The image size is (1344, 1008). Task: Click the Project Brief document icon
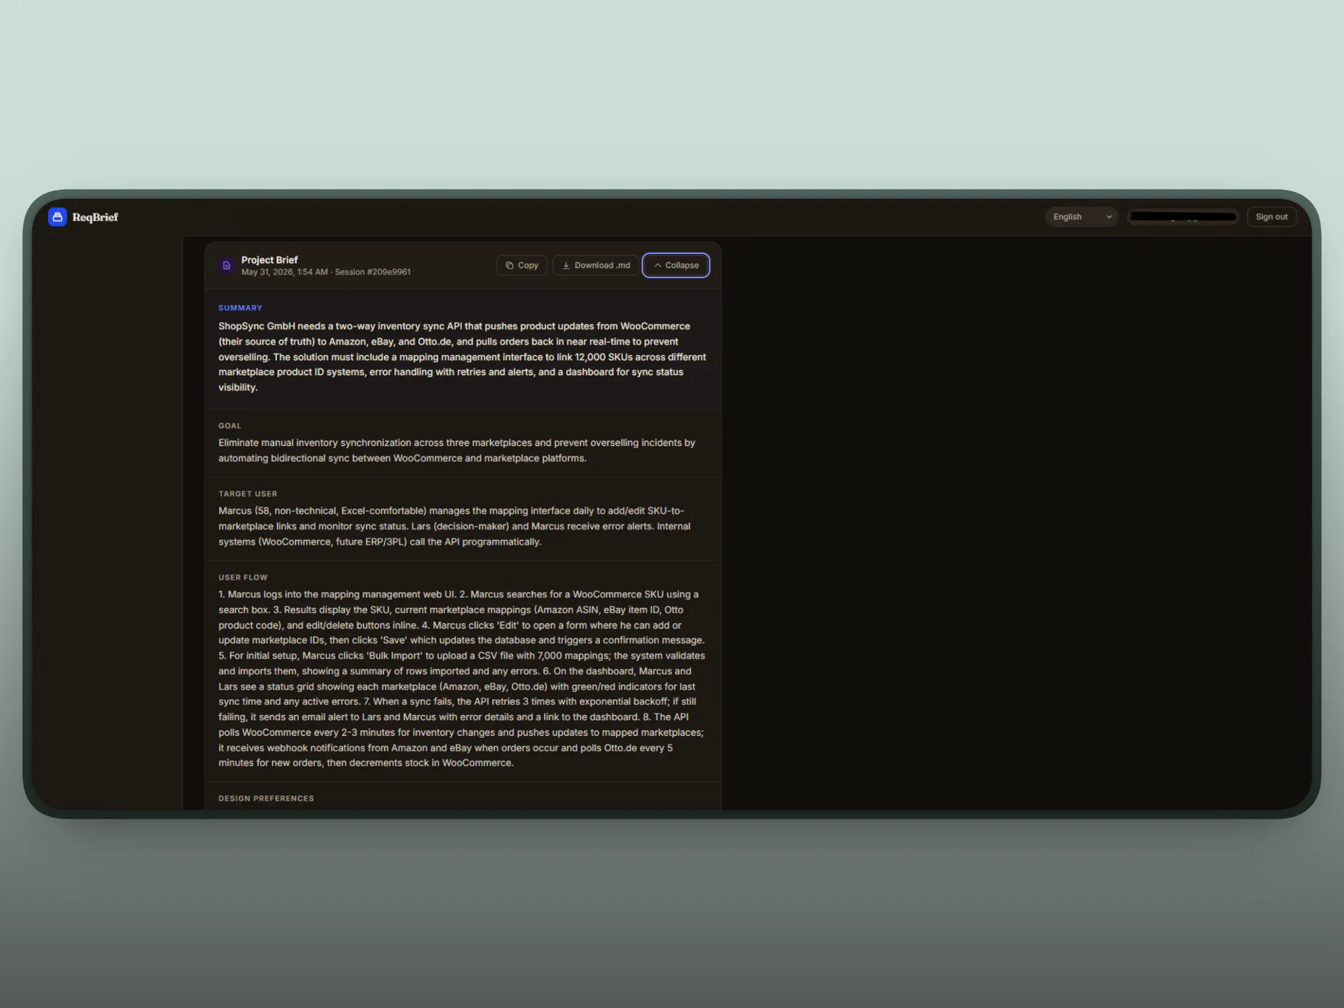coord(226,266)
